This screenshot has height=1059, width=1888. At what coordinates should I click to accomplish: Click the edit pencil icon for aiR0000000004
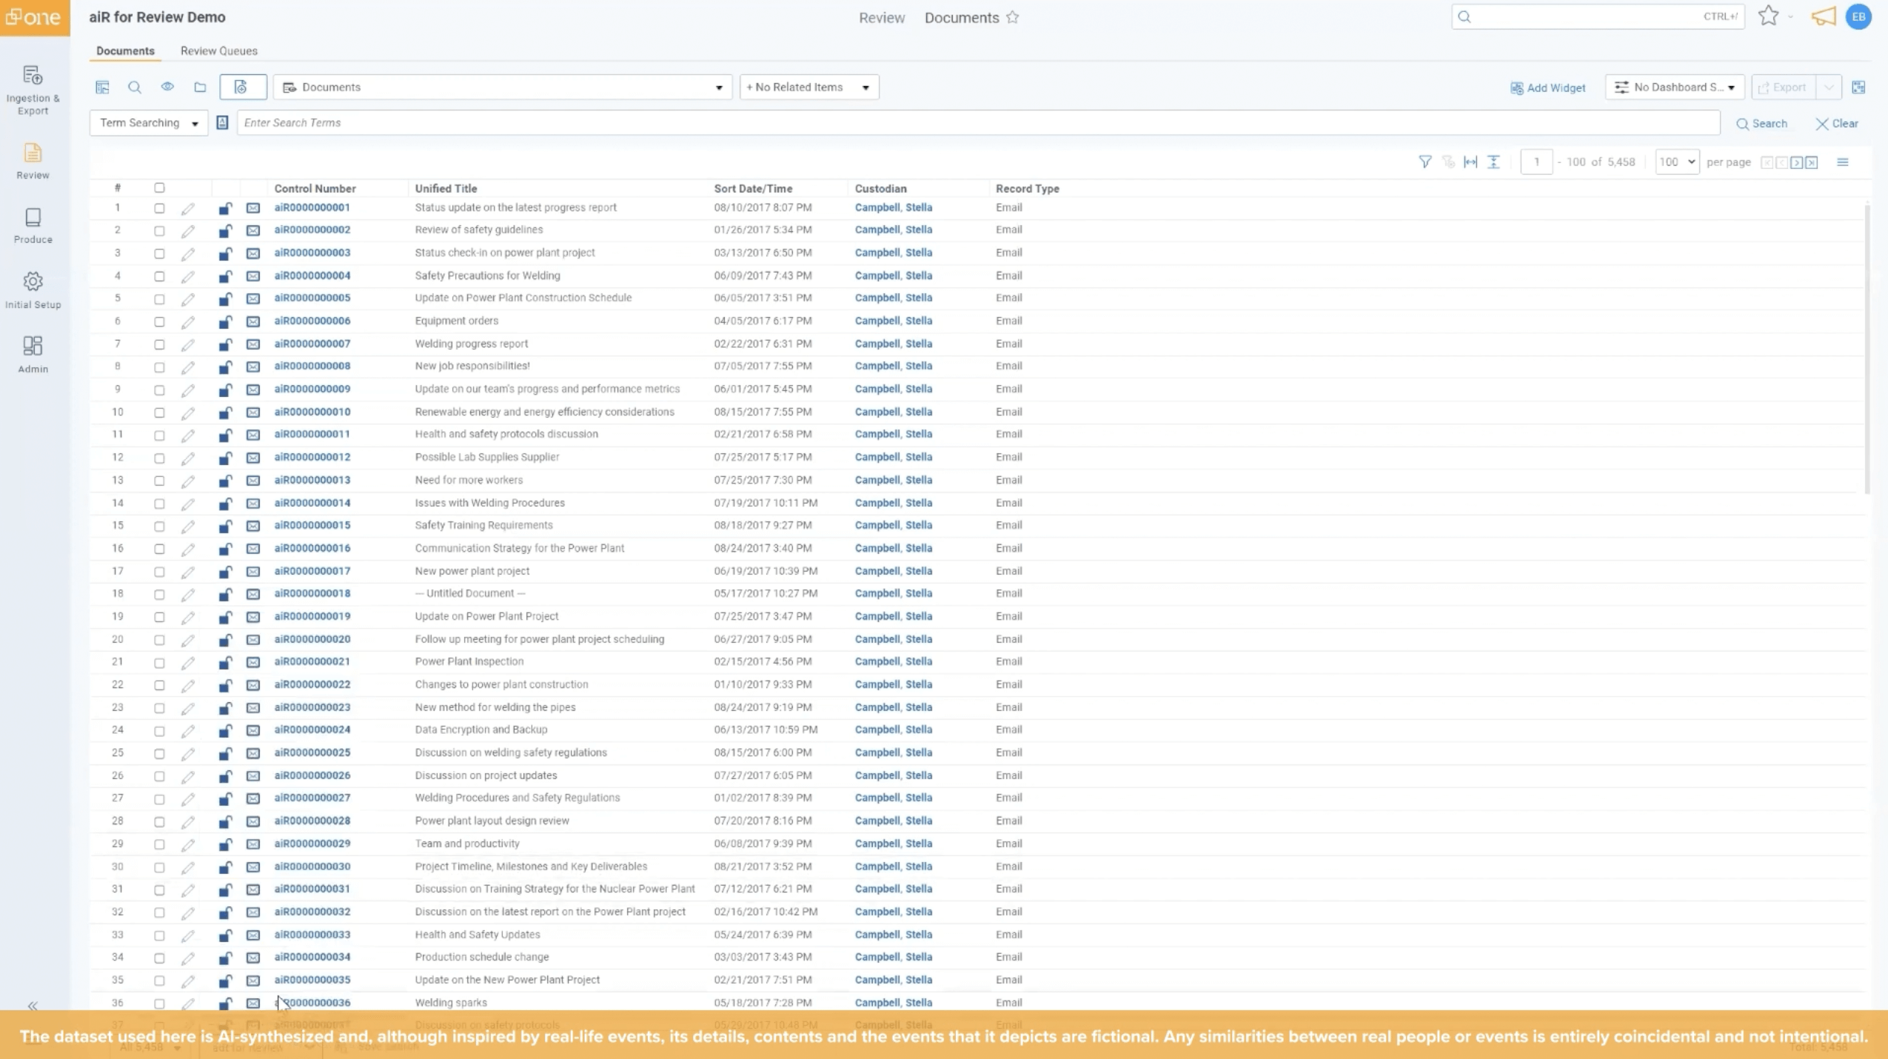click(x=188, y=276)
